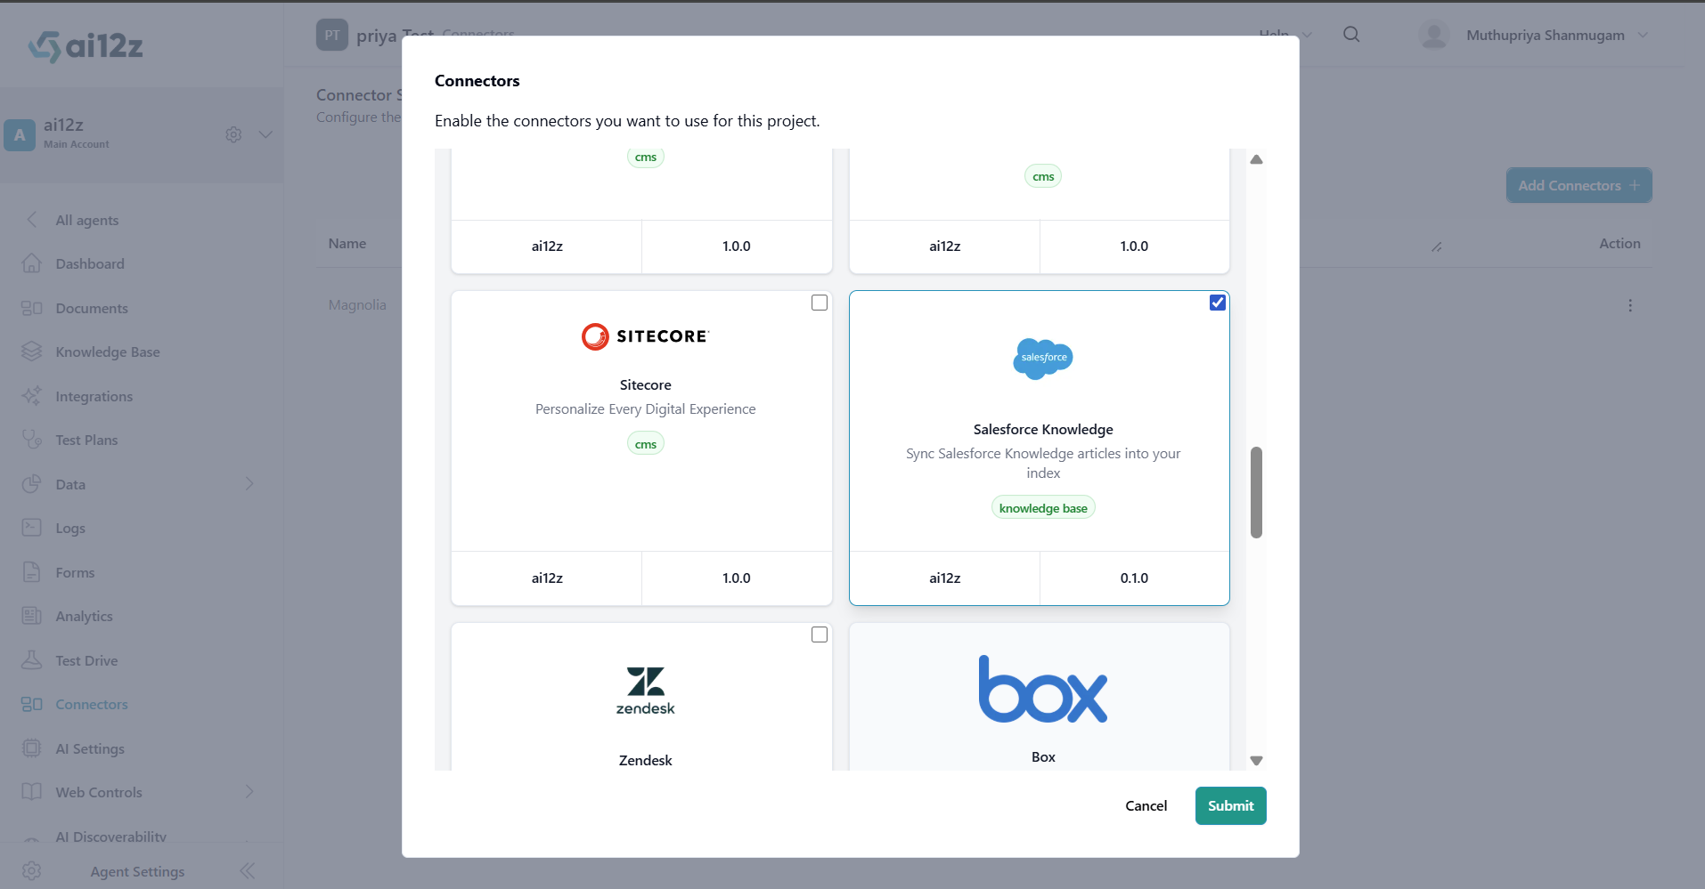Click the Box logo
1705x889 pixels.
click(1043, 689)
